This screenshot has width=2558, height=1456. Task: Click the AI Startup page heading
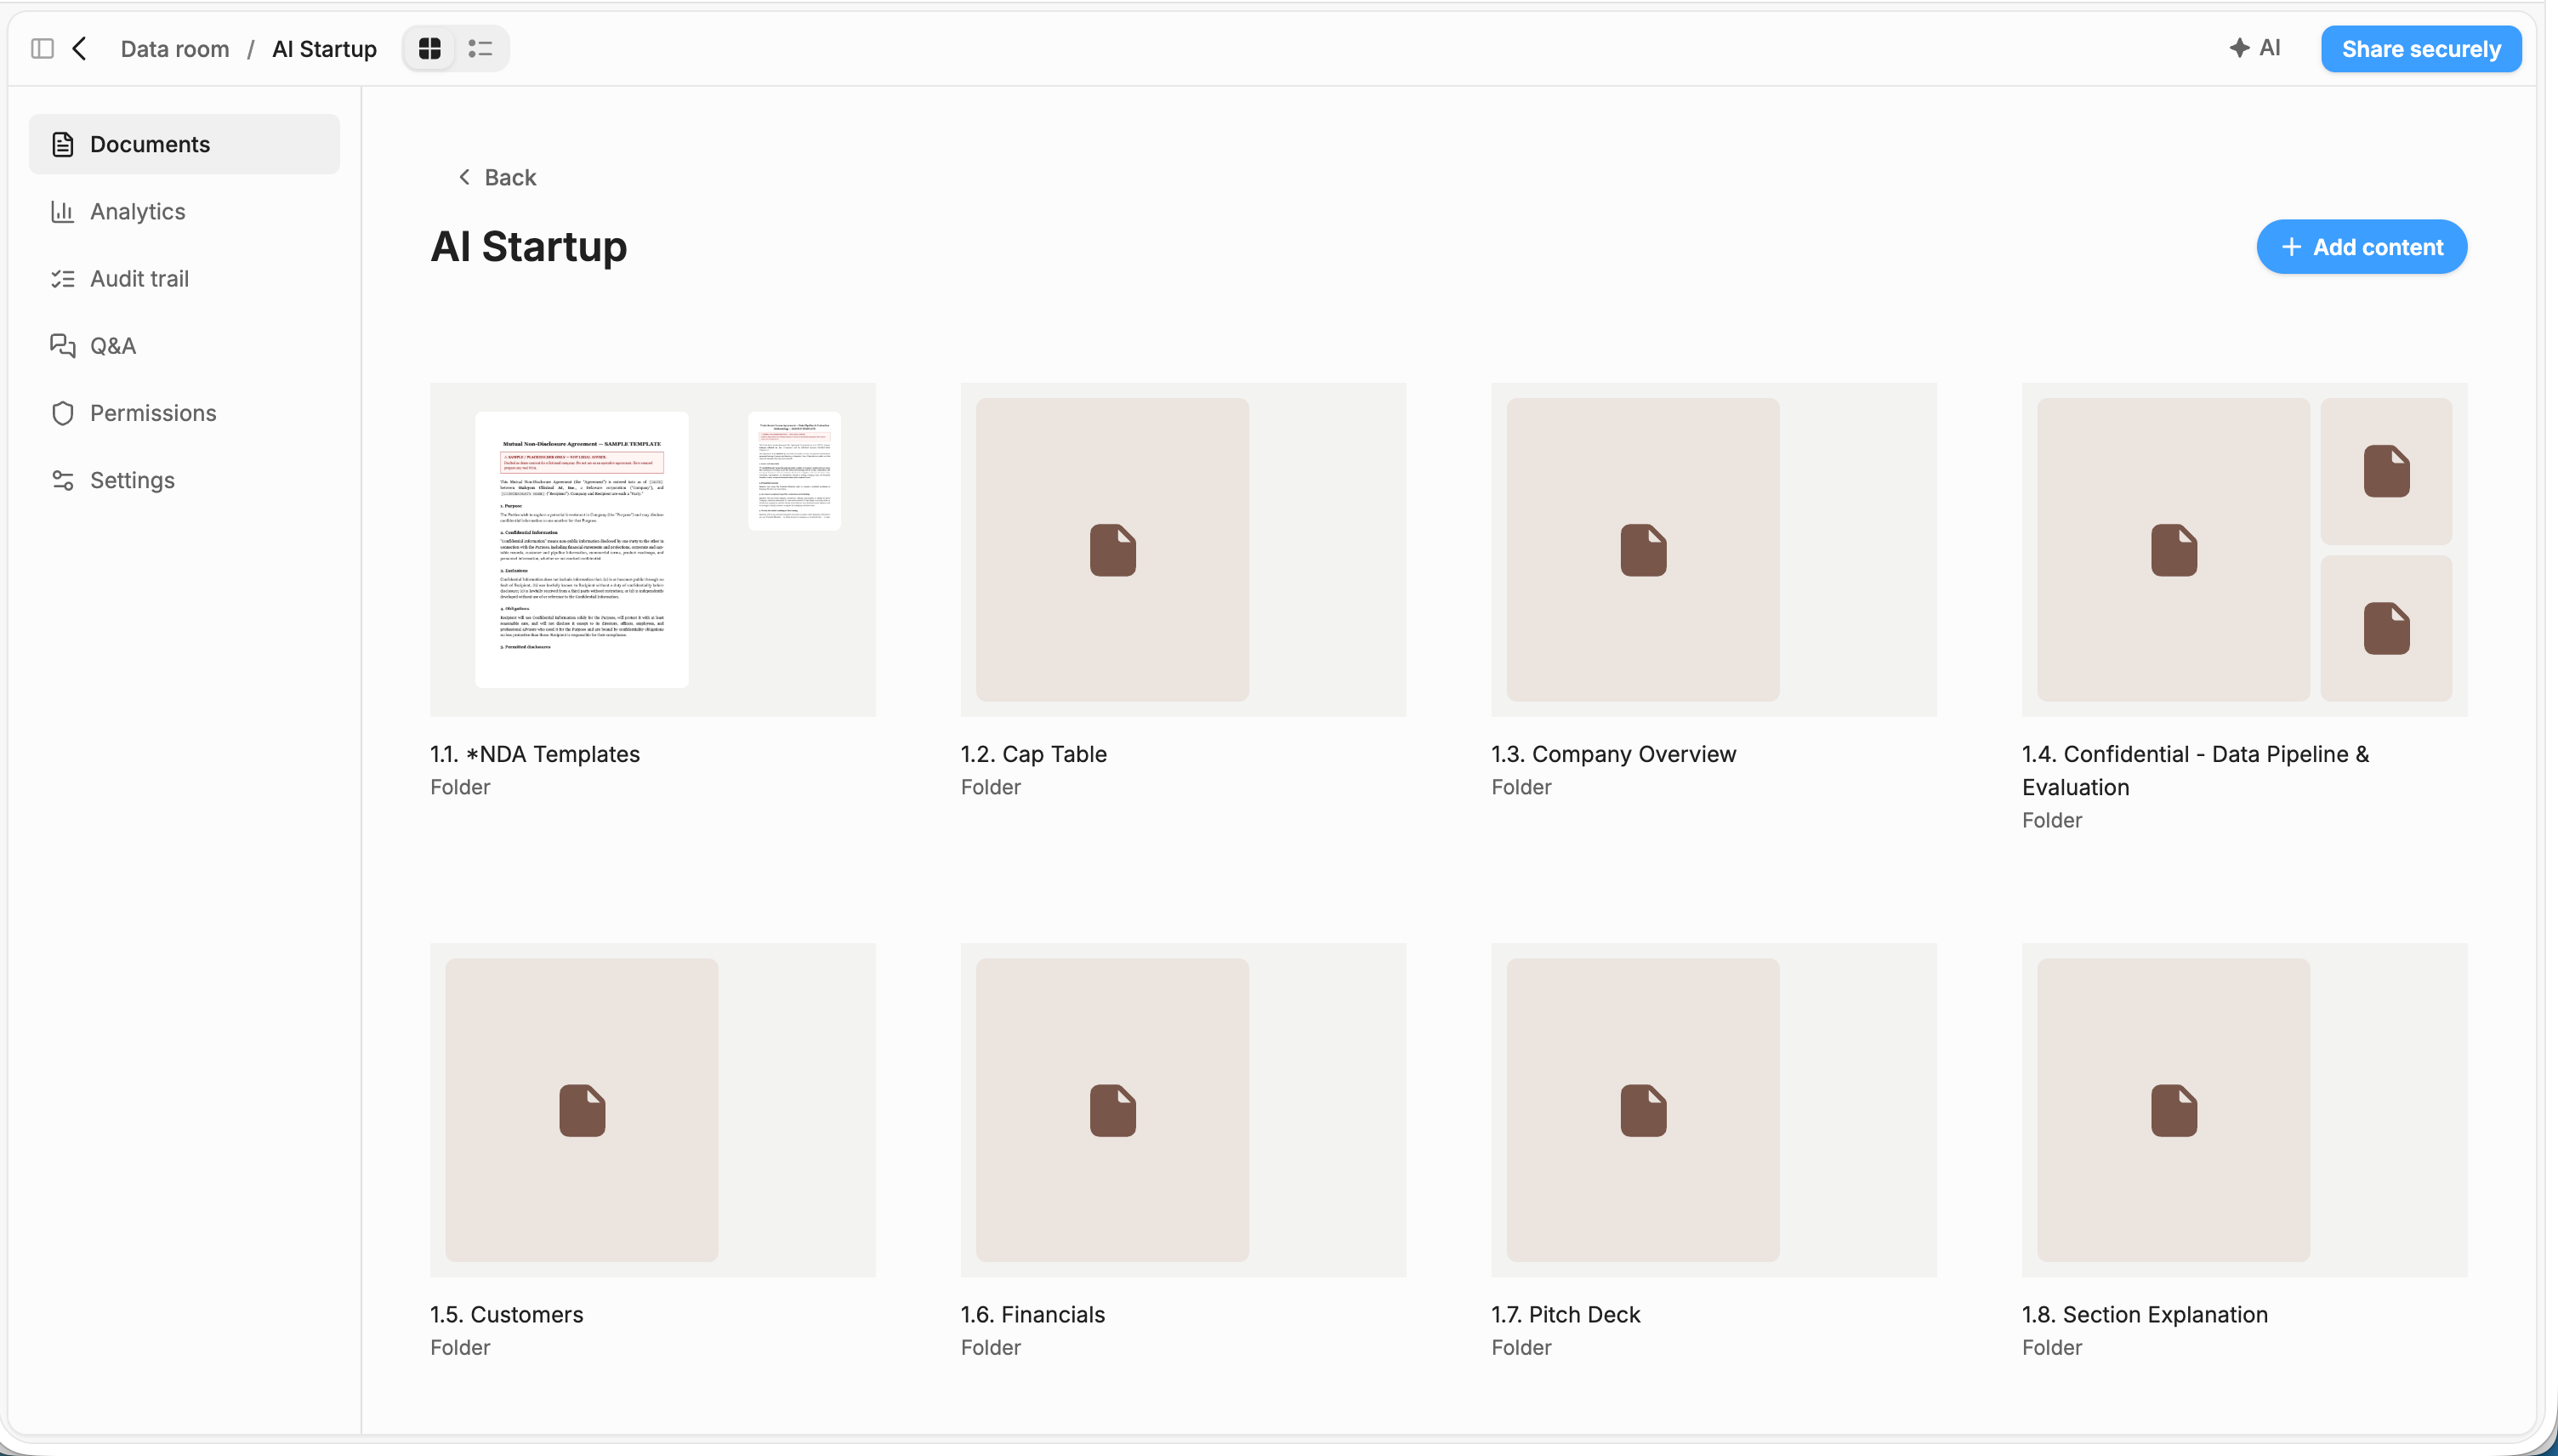pyautogui.click(x=529, y=246)
